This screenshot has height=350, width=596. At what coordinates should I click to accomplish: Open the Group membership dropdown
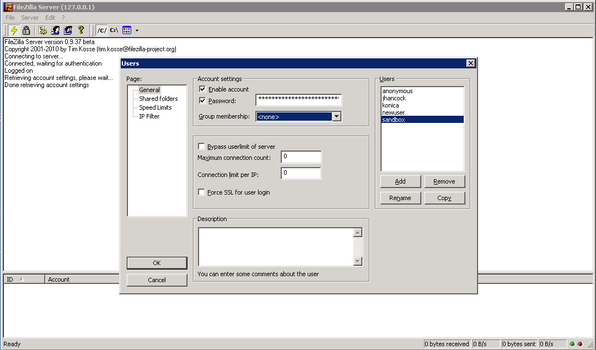[x=336, y=117]
